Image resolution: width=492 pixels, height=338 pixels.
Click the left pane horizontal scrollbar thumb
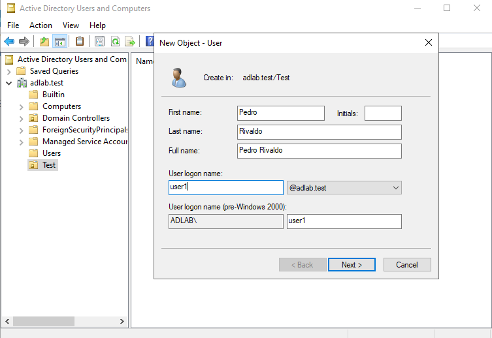pyautogui.click(x=43, y=321)
